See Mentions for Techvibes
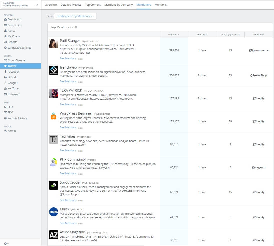 68,151
